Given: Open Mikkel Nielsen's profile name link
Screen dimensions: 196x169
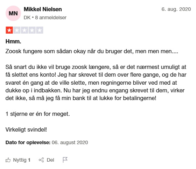Looking at the screenshot, I should pos(43,9).
